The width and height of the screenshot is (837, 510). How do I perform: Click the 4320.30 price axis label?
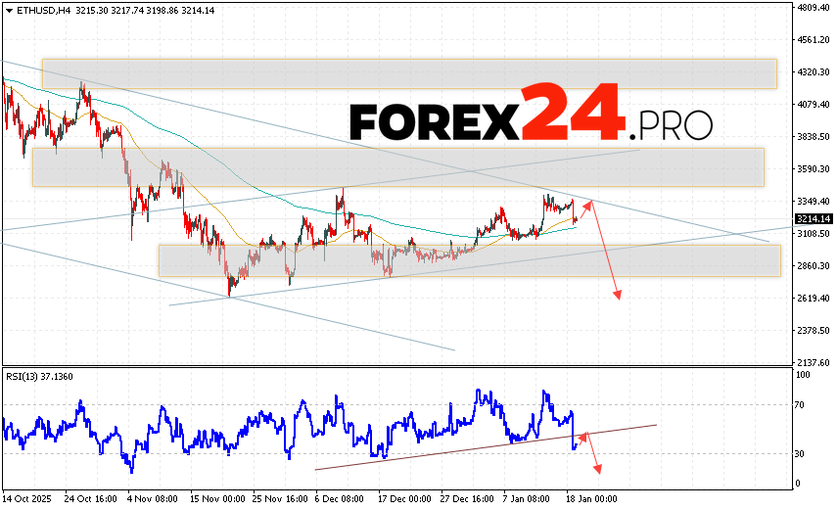812,72
